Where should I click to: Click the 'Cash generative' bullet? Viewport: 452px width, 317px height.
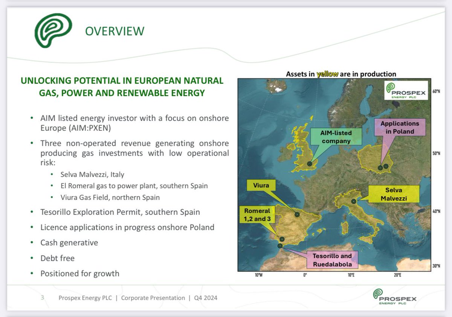[69, 243]
